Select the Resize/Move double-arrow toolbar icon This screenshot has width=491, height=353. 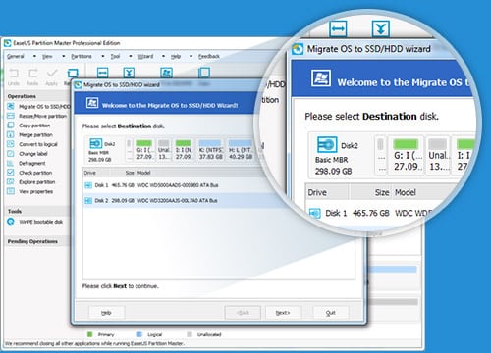(102, 73)
